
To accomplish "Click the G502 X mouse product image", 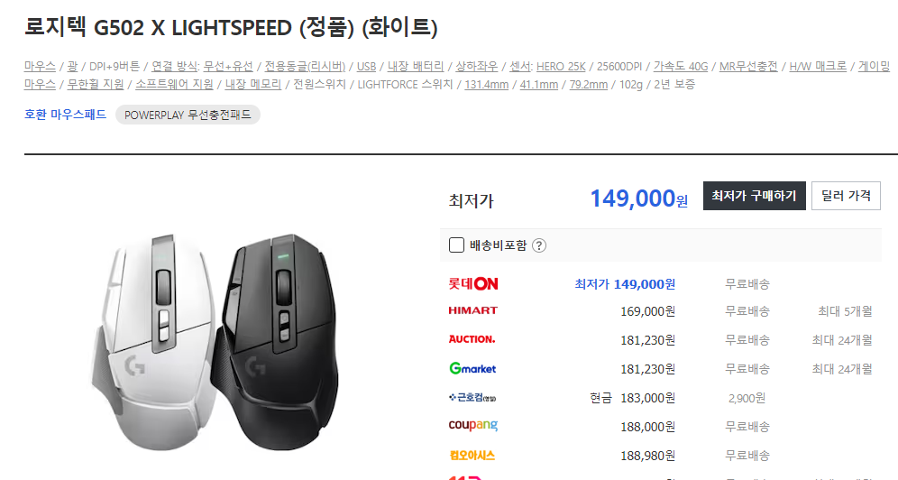I will pos(215,342).
